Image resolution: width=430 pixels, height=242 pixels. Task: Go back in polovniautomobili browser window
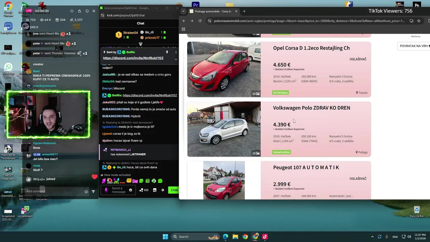pos(184,21)
